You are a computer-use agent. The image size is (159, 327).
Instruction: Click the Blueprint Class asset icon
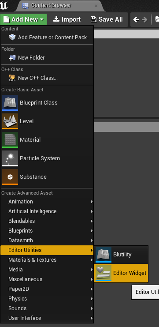click(x=10, y=103)
